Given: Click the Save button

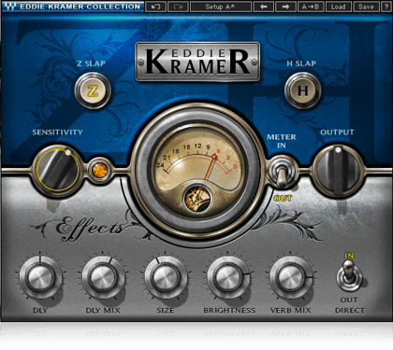Looking at the screenshot, I should (x=366, y=7).
